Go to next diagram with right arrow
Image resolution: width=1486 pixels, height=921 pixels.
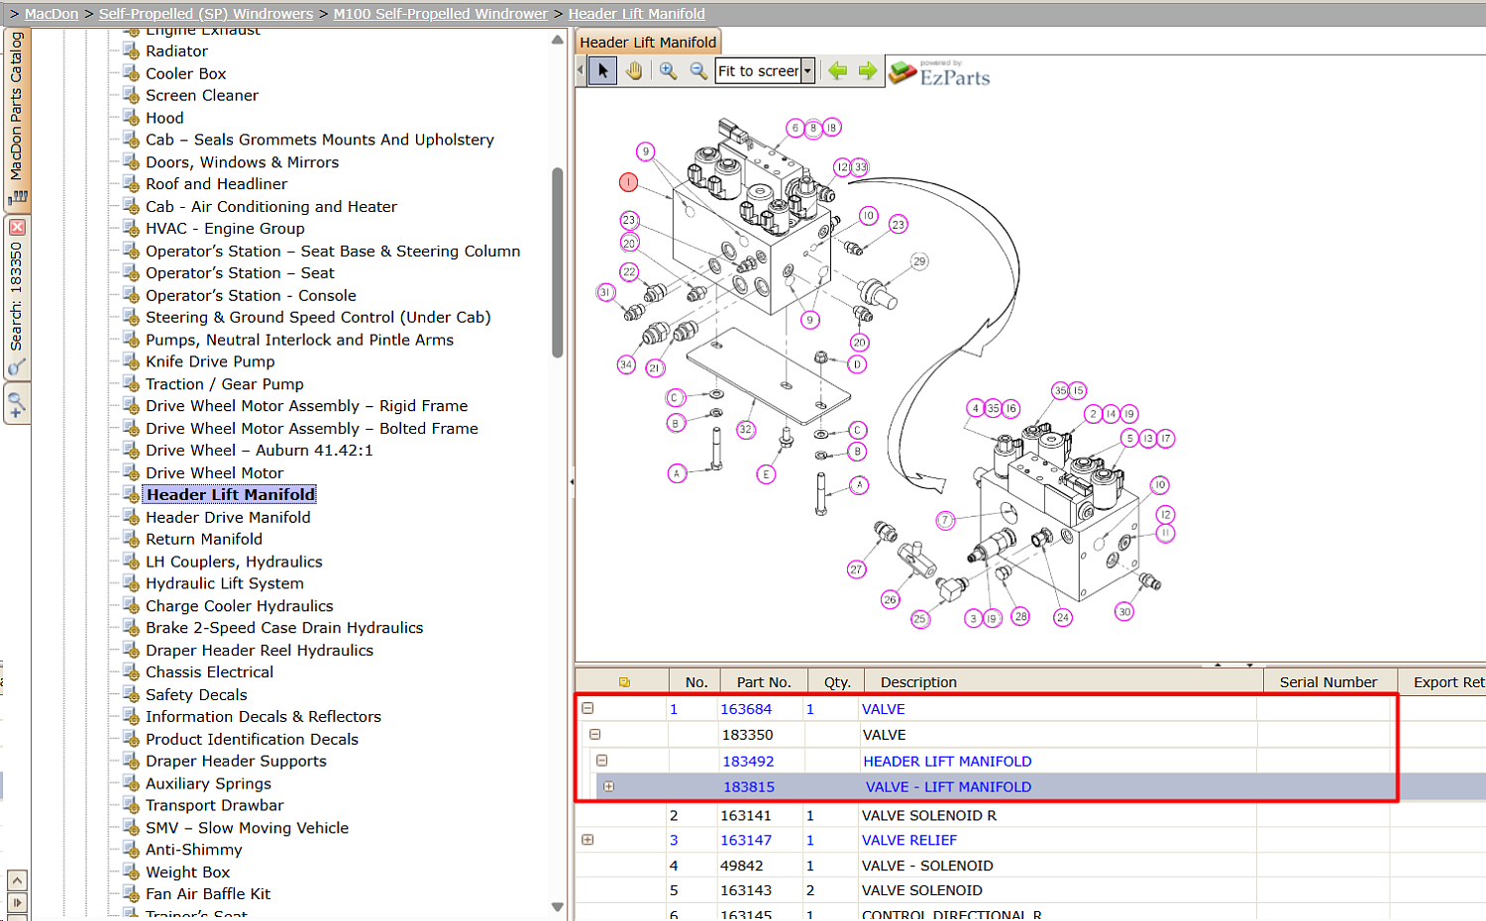tap(868, 70)
